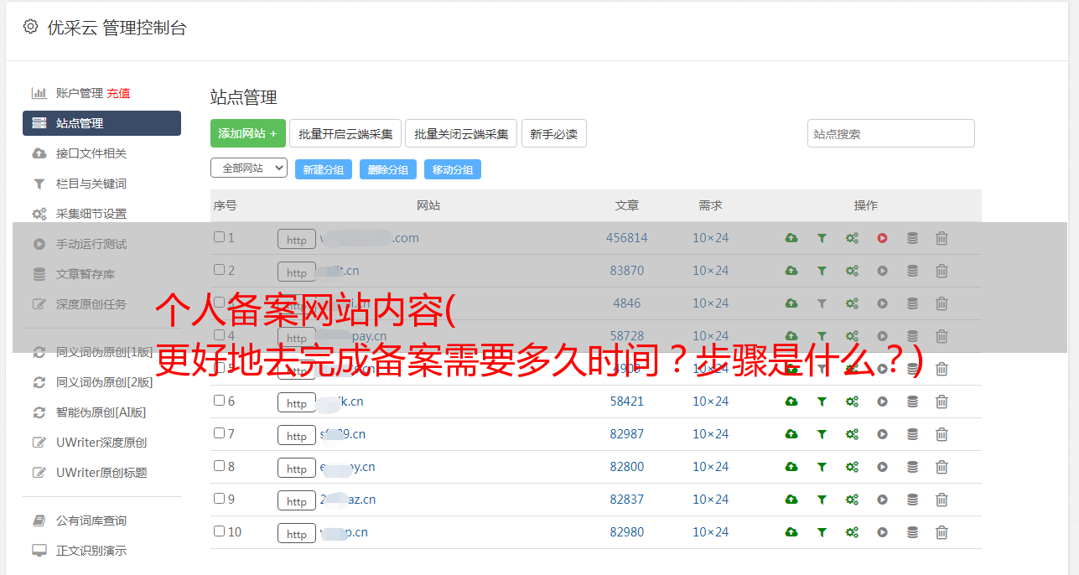Click article count 82987
The width and height of the screenshot is (1079, 575).
pyautogui.click(x=627, y=434)
